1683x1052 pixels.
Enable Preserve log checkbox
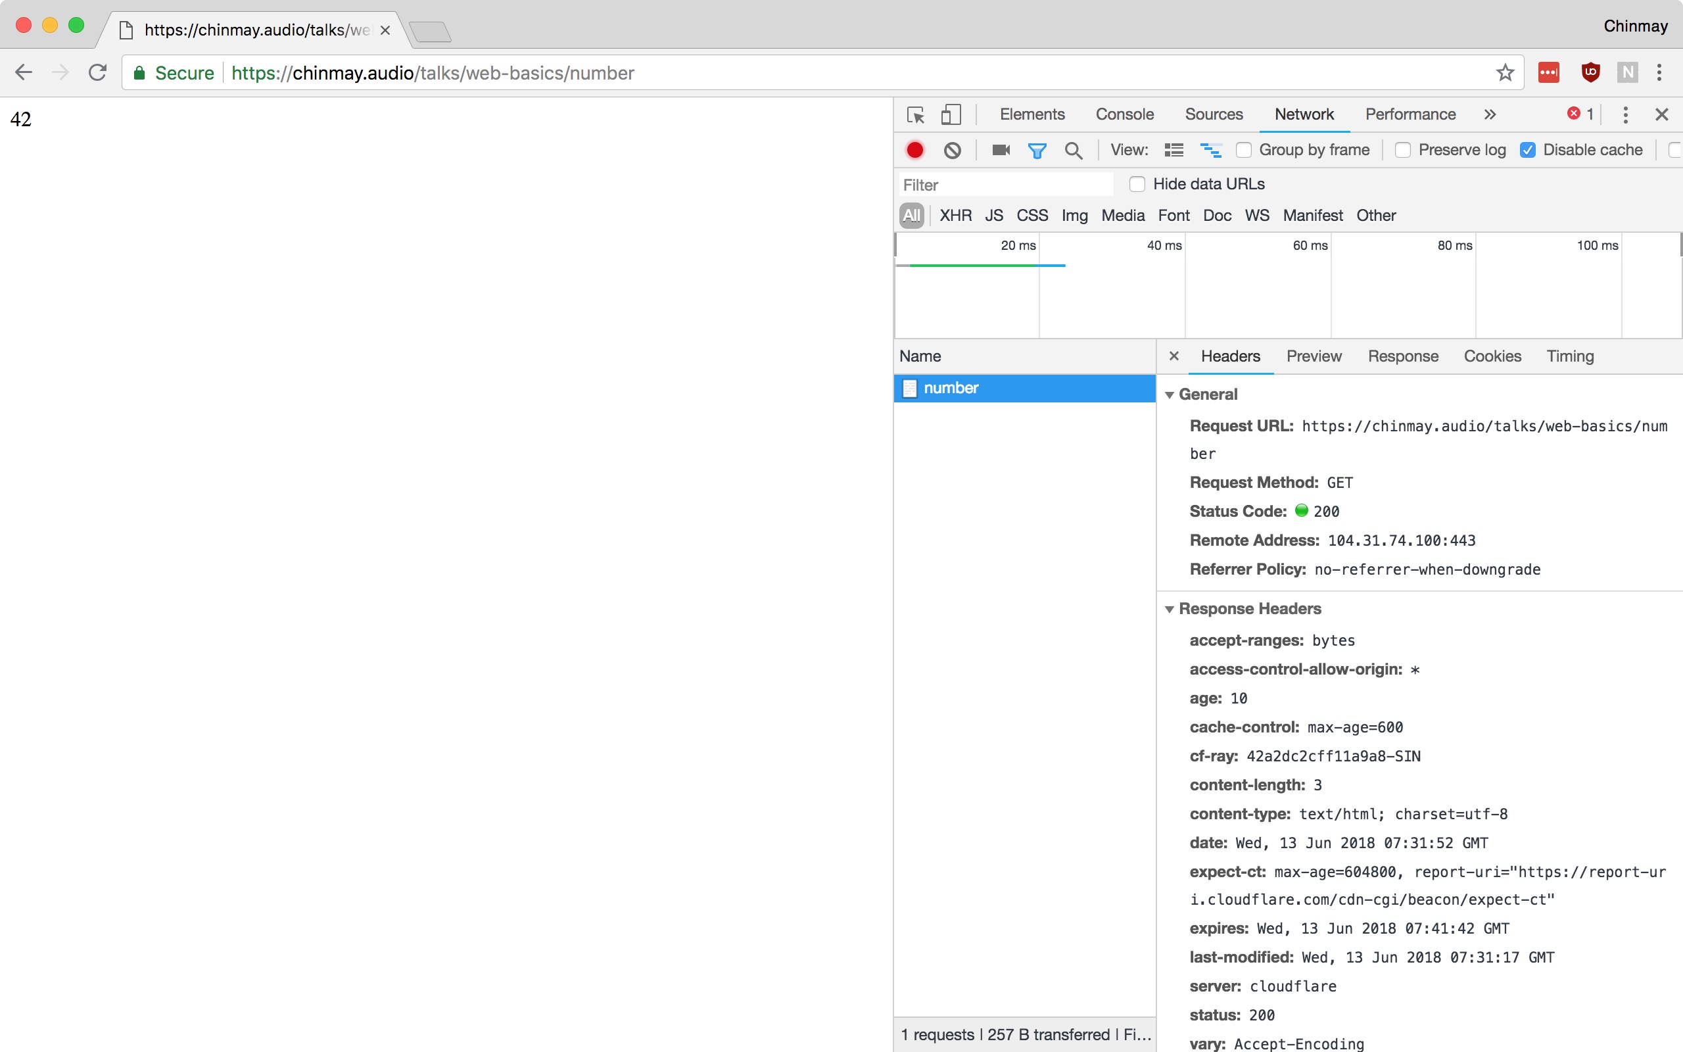click(1403, 150)
